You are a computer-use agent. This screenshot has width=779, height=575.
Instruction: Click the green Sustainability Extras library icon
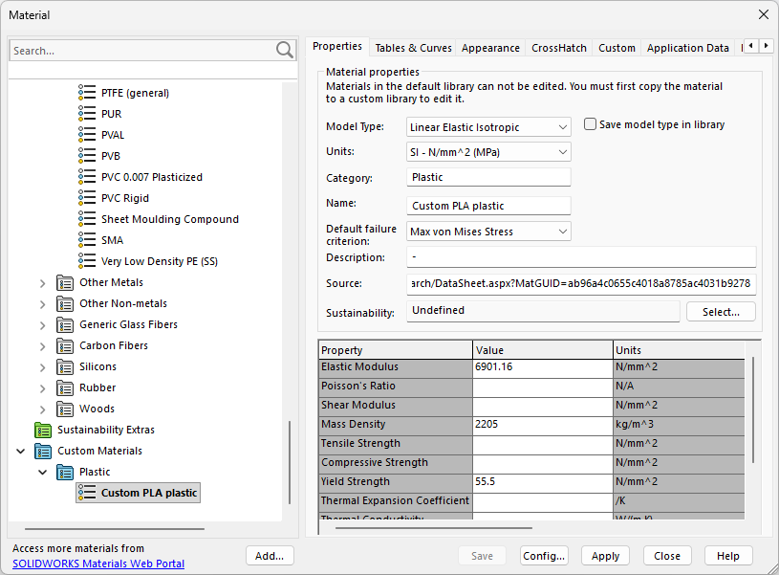click(43, 430)
